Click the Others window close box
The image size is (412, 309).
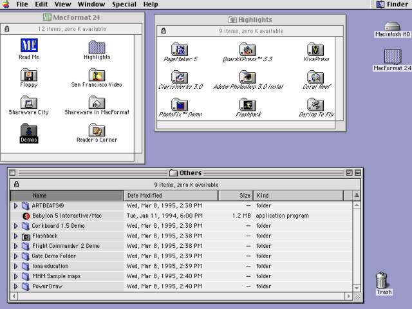pos(12,173)
